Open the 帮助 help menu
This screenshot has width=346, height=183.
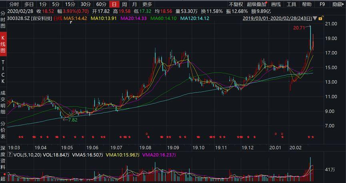coord(306,4)
